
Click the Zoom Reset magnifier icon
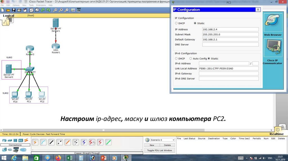[61, 10]
